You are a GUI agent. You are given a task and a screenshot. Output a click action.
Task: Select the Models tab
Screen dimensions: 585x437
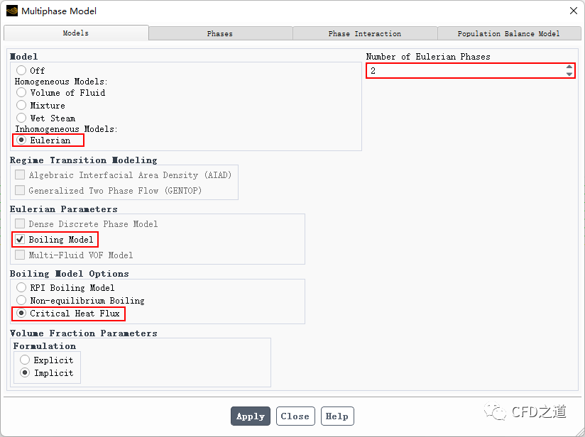[76, 33]
